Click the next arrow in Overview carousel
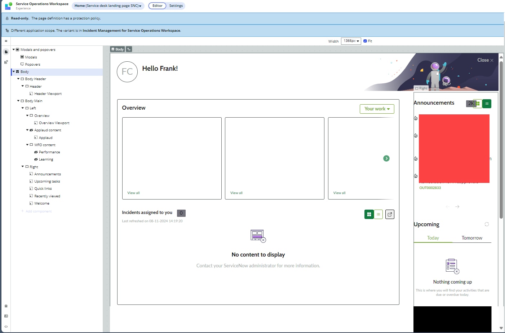The image size is (505, 333). [386, 158]
